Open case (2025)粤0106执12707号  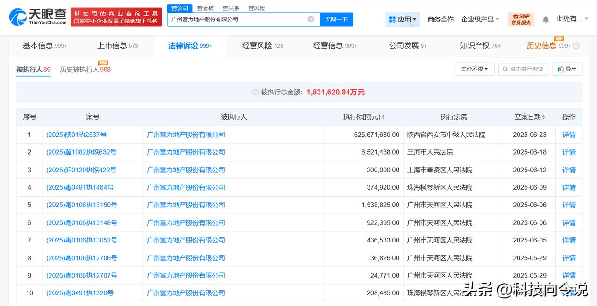coord(82,276)
